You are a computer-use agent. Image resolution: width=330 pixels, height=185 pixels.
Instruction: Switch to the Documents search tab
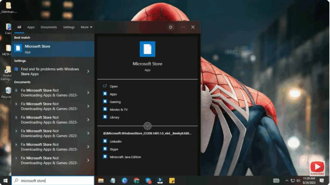[x=49, y=27]
